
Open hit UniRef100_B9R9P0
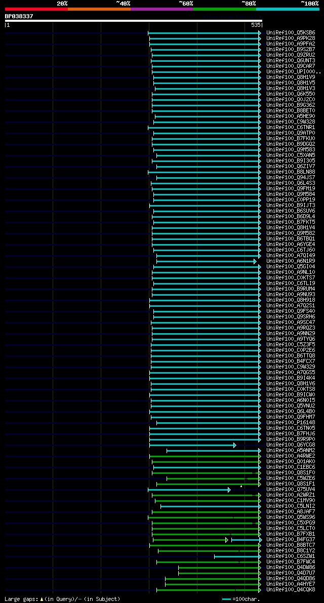pos(291,439)
